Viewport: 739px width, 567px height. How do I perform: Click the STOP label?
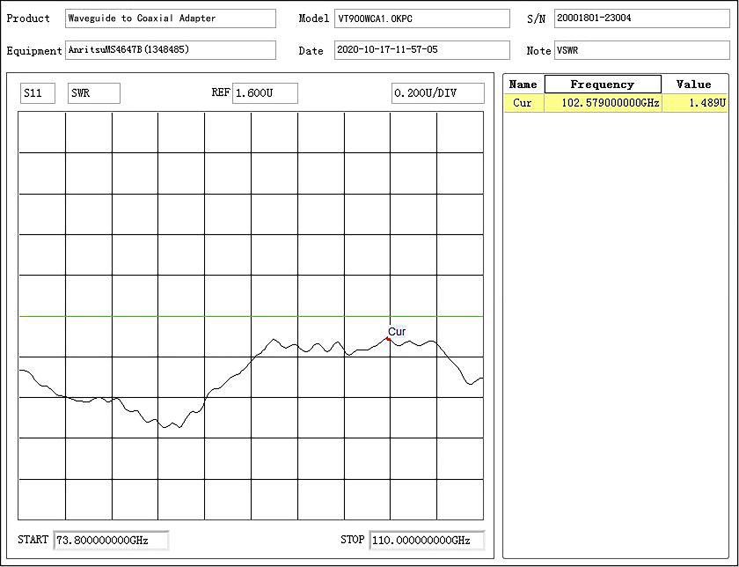353,539
